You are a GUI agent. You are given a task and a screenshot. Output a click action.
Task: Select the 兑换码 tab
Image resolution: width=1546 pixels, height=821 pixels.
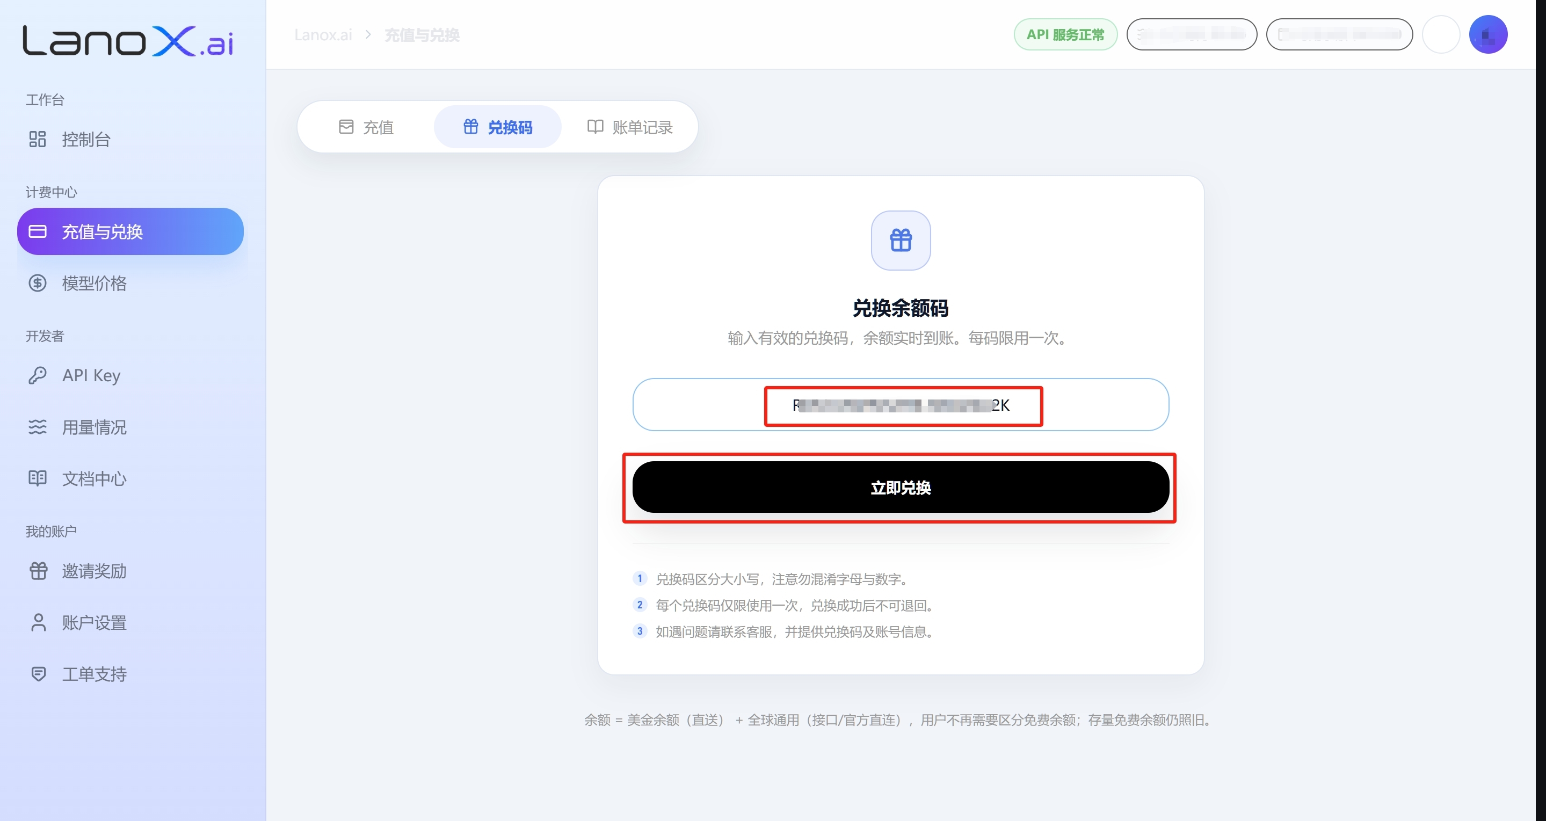pyautogui.click(x=498, y=127)
